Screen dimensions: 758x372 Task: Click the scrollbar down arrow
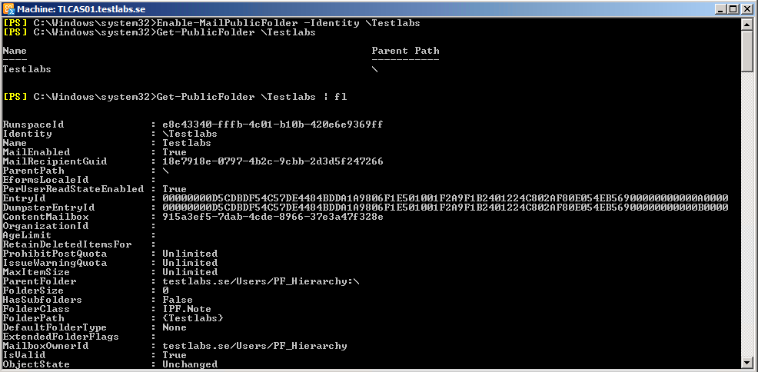point(747,362)
